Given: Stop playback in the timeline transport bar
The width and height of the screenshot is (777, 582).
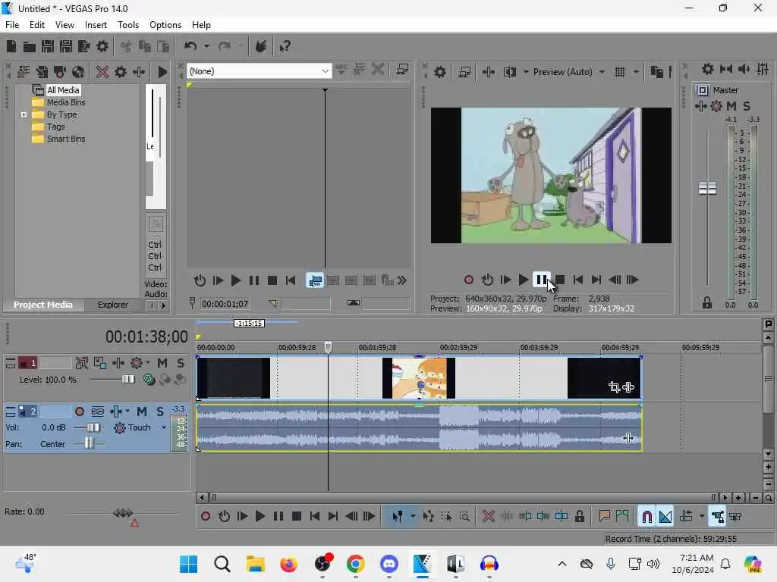Looking at the screenshot, I should tap(297, 516).
